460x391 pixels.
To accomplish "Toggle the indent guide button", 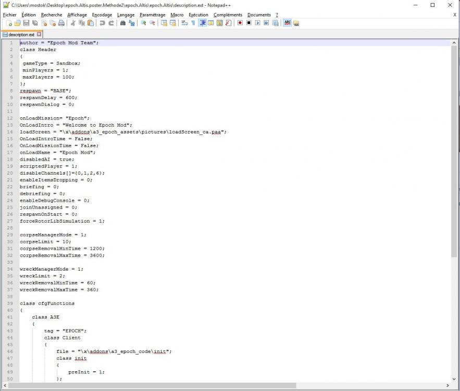I will (203, 23).
